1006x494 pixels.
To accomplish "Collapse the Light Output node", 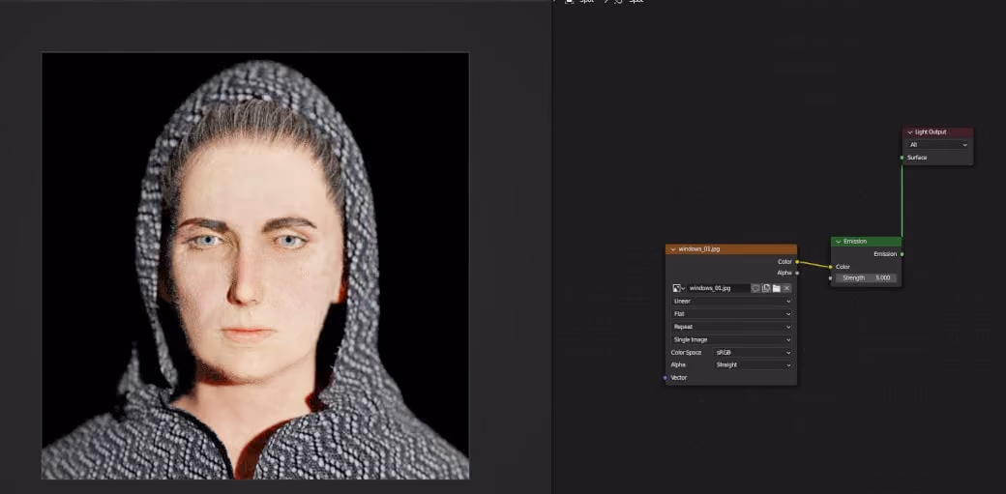I will (x=910, y=132).
